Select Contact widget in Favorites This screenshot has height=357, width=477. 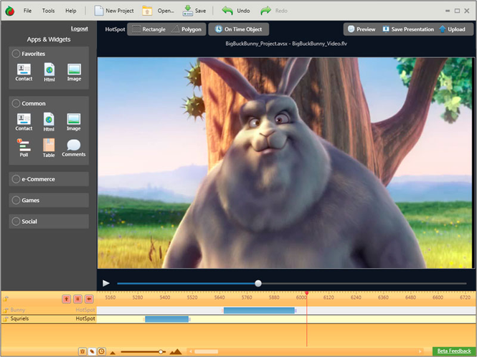click(x=24, y=72)
